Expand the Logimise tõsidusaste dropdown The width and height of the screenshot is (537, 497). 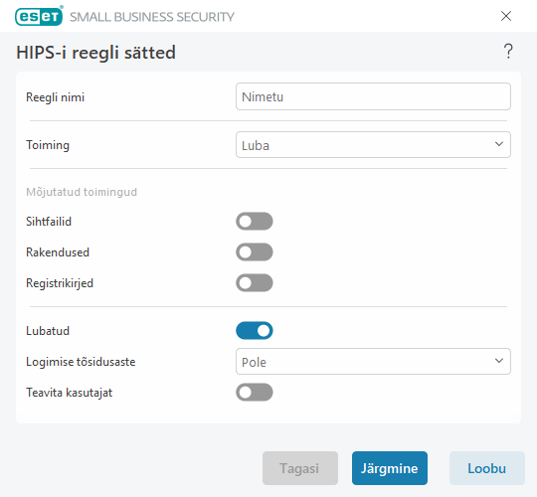point(373,362)
